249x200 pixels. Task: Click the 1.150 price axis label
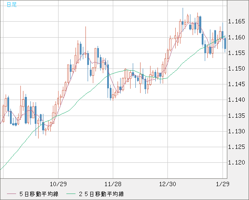point(236,69)
